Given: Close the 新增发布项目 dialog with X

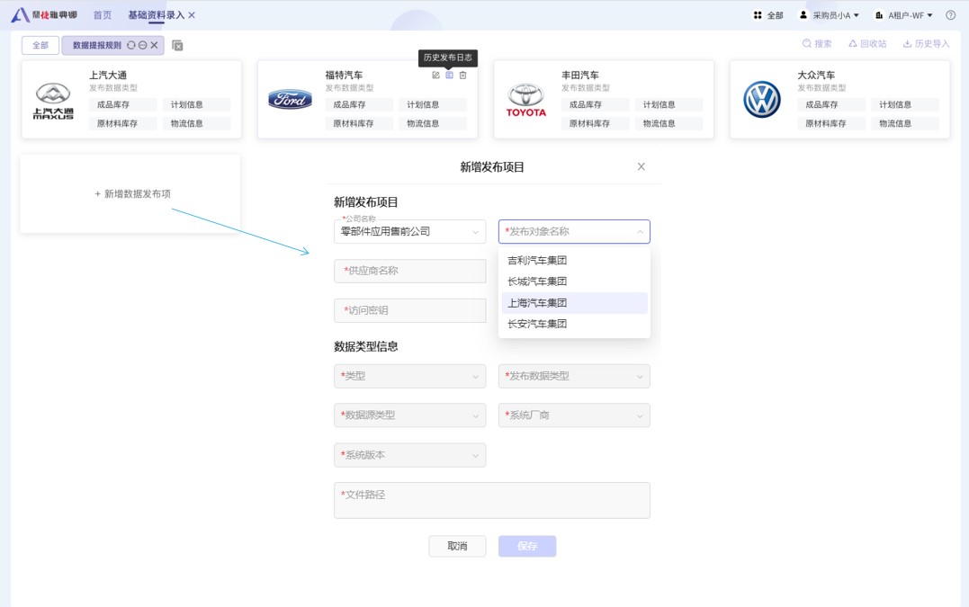Looking at the screenshot, I should pyautogui.click(x=641, y=166).
